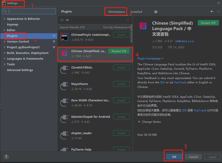Switch to the Installed tab
222x163 pixels.
click(x=136, y=12)
